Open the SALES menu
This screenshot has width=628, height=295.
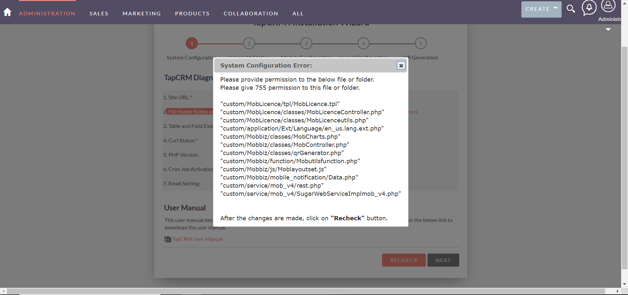pyautogui.click(x=99, y=13)
